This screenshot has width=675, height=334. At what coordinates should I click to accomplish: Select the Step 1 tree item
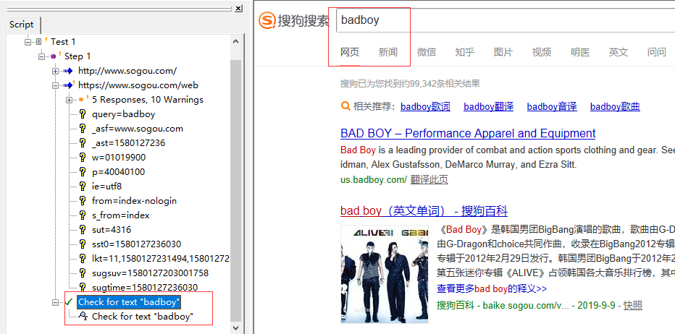77,56
